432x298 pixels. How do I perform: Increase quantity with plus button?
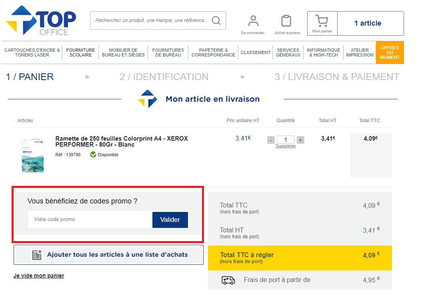tap(300, 140)
